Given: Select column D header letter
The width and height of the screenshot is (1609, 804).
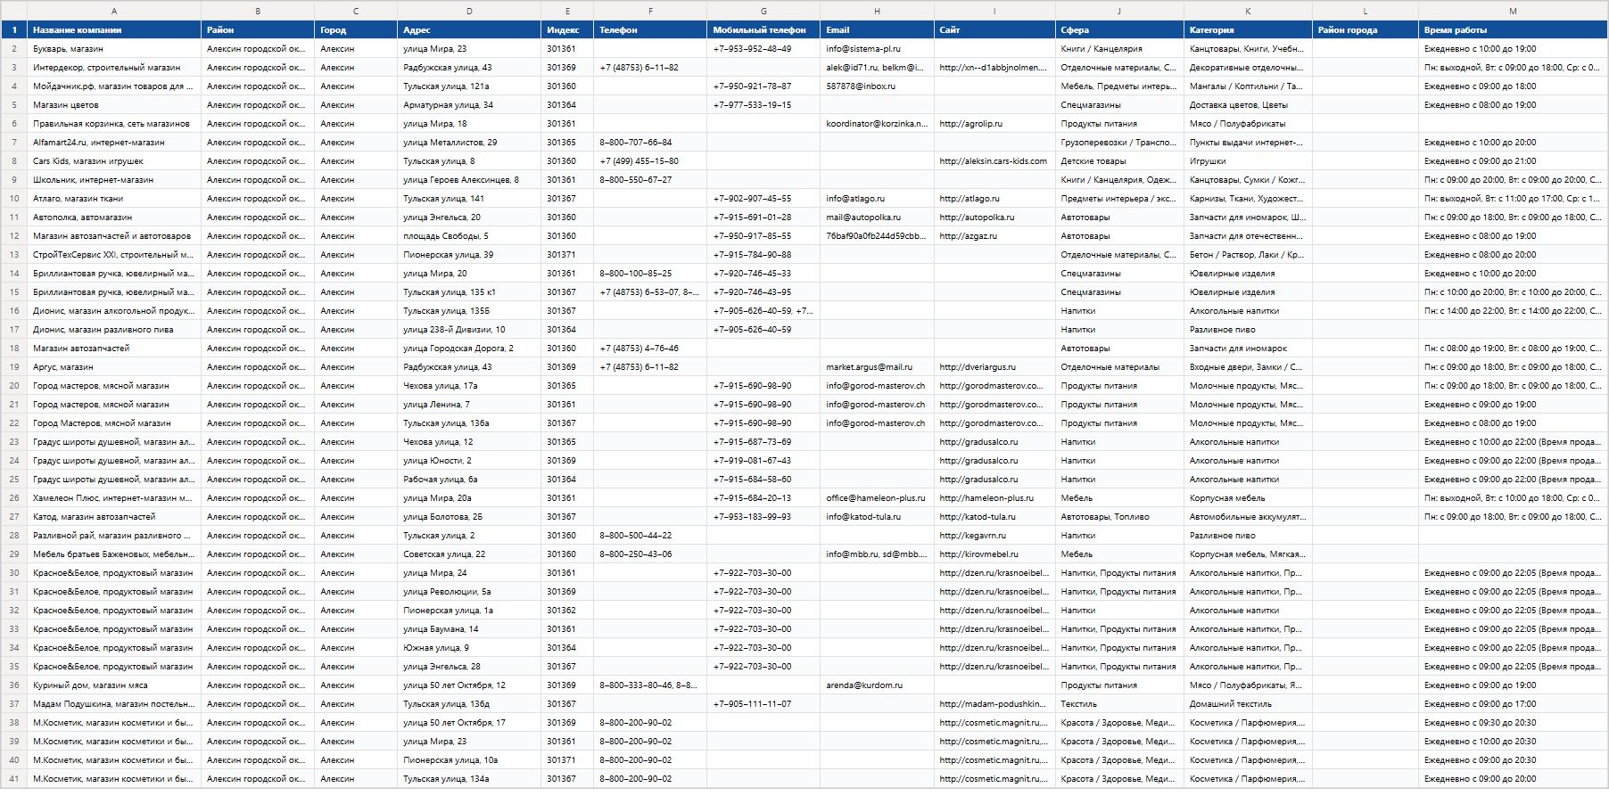Looking at the screenshot, I should point(469,11).
